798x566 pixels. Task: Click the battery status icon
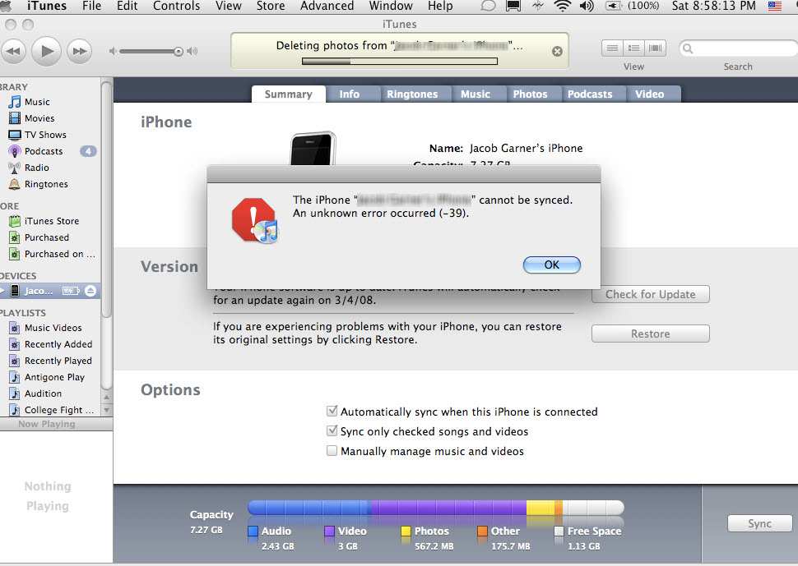[x=613, y=7]
